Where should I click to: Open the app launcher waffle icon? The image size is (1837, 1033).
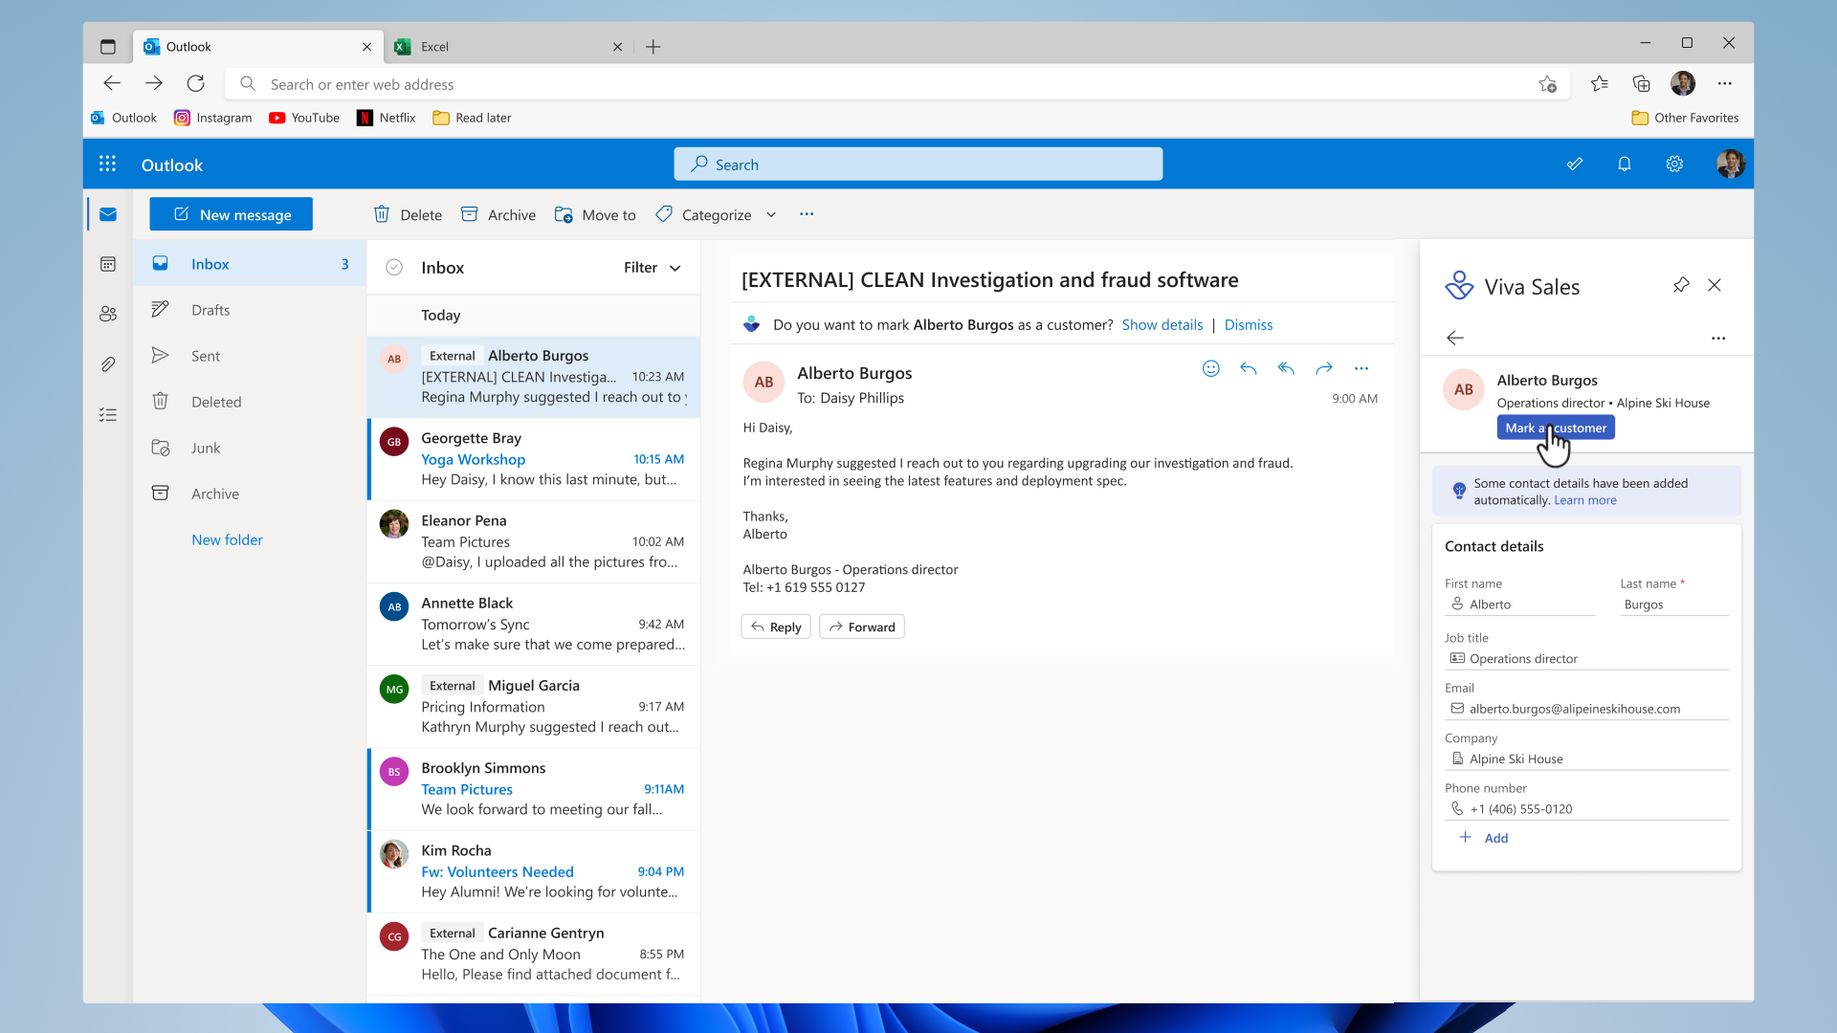click(x=107, y=165)
